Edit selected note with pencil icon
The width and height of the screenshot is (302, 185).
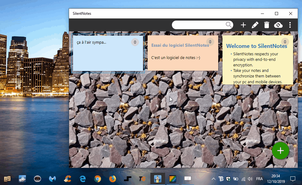tap(255, 25)
